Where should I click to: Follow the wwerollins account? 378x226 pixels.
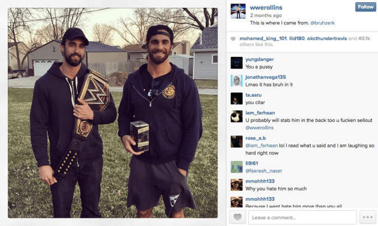[x=366, y=7]
